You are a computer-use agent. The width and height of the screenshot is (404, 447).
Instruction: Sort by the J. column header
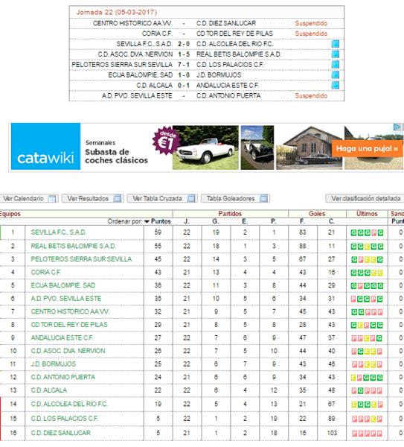click(187, 221)
